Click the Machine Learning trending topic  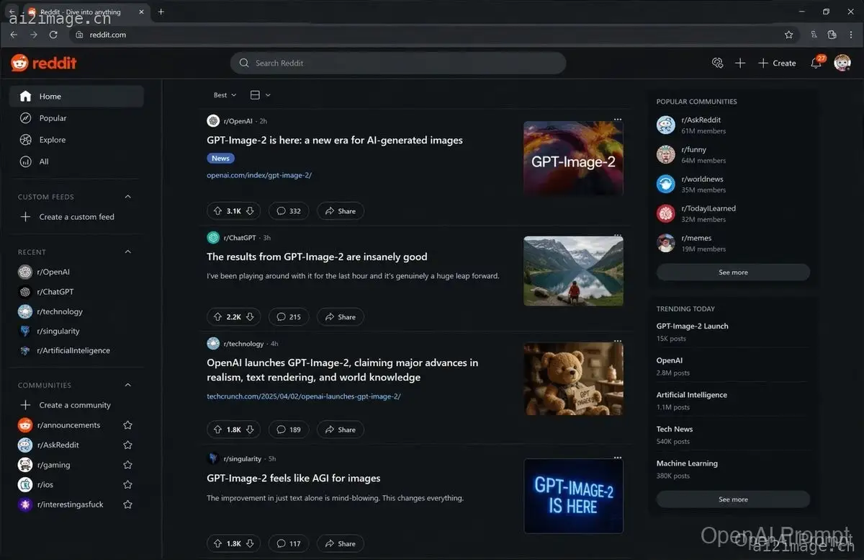click(x=687, y=463)
